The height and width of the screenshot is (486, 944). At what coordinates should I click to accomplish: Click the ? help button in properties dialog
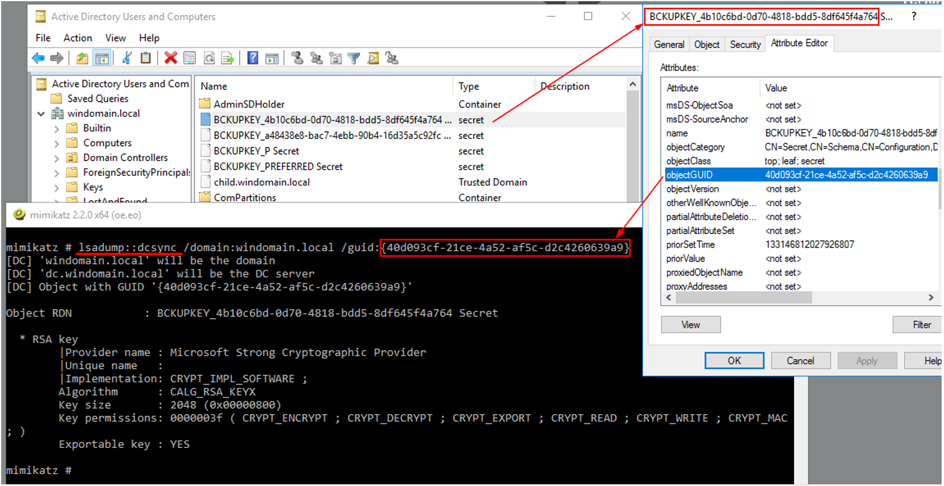914,17
